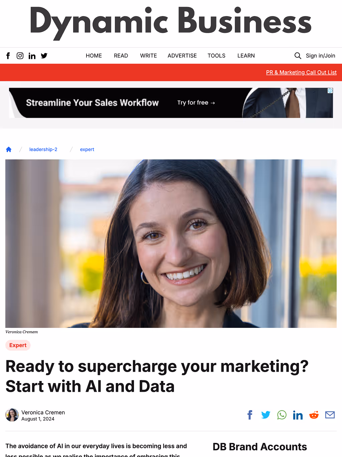Go to home via breadcrumb house icon
The height and width of the screenshot is (457, 342).
pyautogui.click(x=9, y=149)
